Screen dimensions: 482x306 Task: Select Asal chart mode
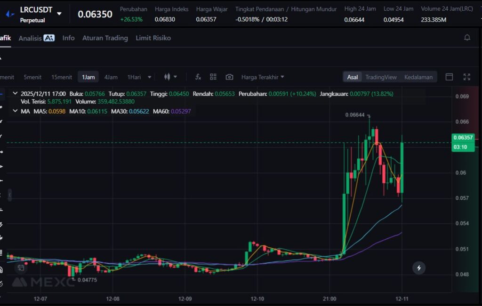353,77
